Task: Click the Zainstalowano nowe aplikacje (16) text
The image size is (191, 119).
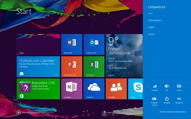Action: tap(38, 113)
